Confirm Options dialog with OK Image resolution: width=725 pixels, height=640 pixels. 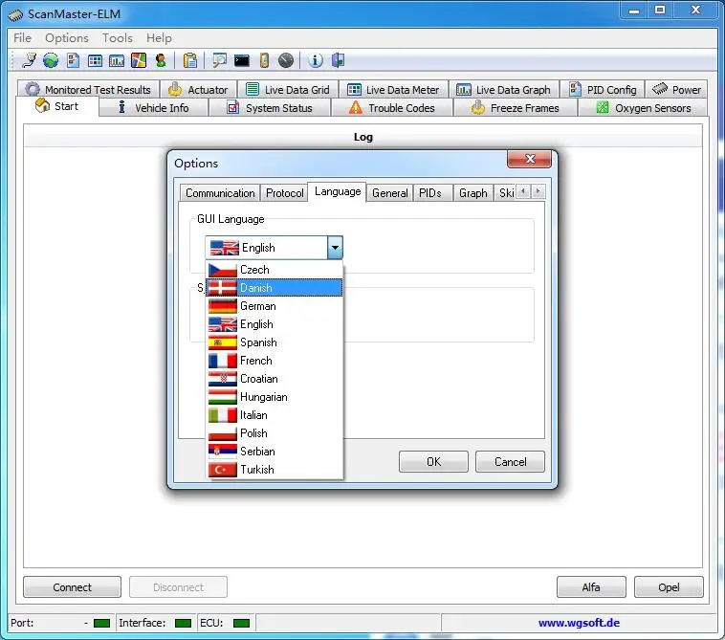click(x=433, y=461)
